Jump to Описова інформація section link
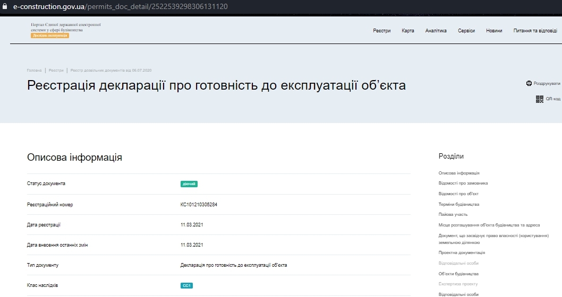Image resolution: width=562 pixels, height=297 pixels. 459,173
